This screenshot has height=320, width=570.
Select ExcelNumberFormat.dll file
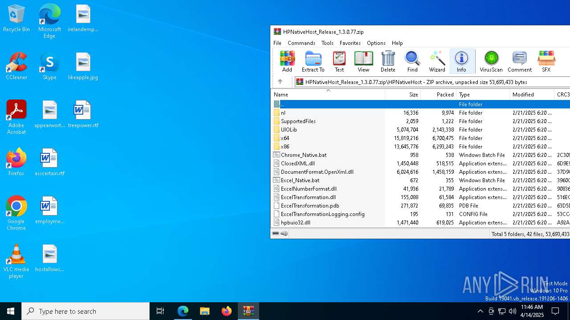420,188
